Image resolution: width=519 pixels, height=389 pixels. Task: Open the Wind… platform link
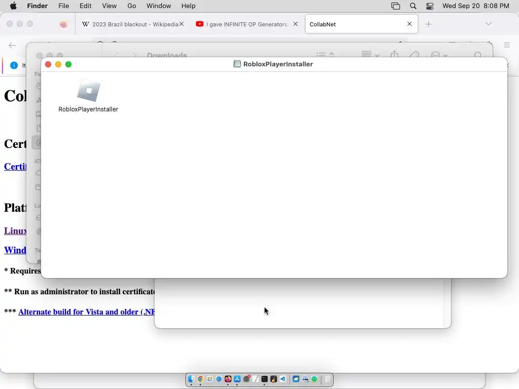15,250
